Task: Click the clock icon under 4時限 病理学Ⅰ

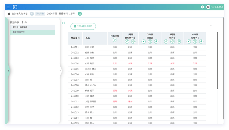Action: pos(195,41)
